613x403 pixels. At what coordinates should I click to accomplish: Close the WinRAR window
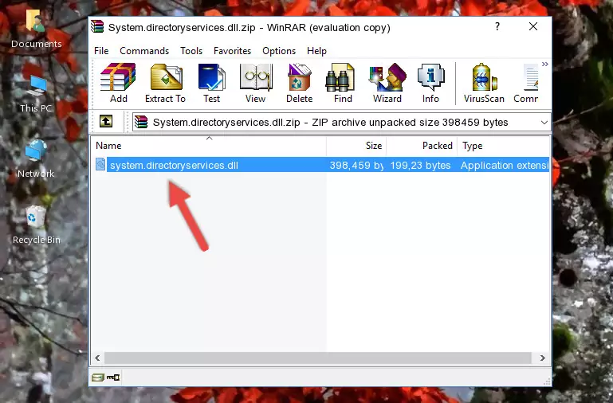pyautogui.click(x=533, y=26)
